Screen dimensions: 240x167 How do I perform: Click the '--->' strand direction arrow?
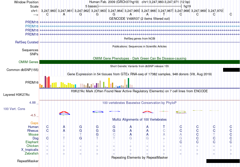36,15
